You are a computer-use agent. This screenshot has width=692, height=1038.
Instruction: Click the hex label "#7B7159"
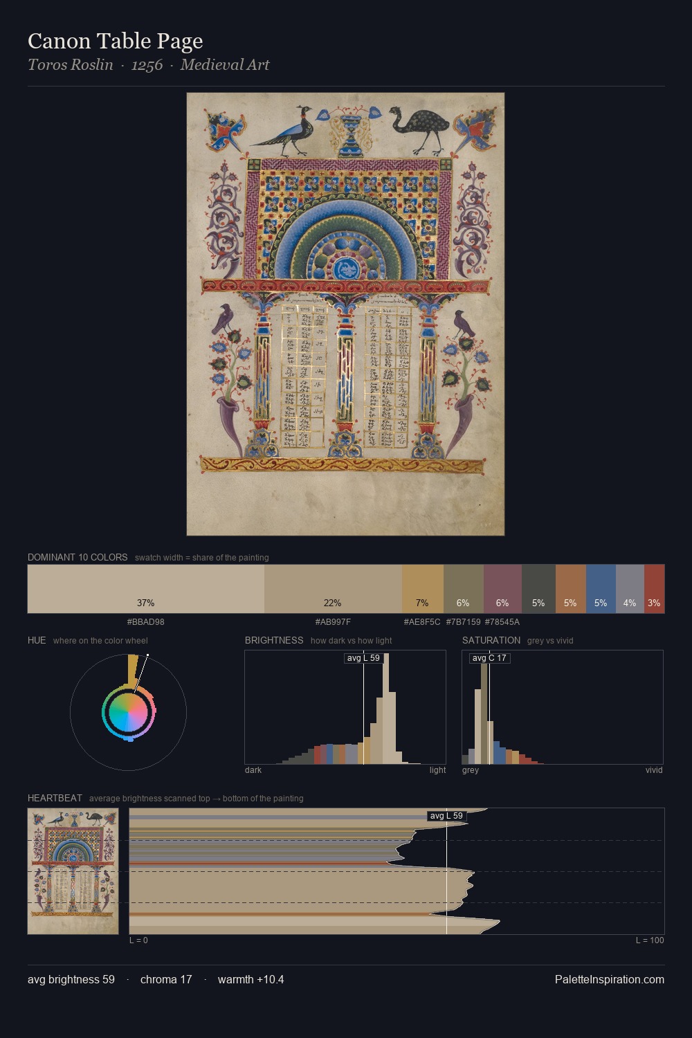[463, 622]
